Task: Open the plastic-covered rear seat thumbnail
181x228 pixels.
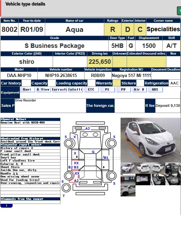Action: pos(173,179)
